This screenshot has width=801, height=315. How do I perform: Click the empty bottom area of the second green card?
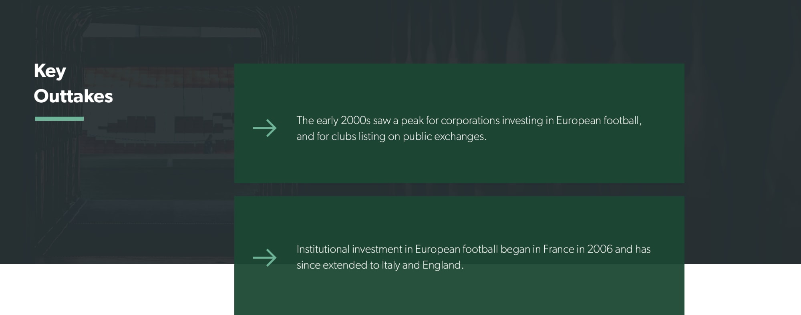coord(459,296)
